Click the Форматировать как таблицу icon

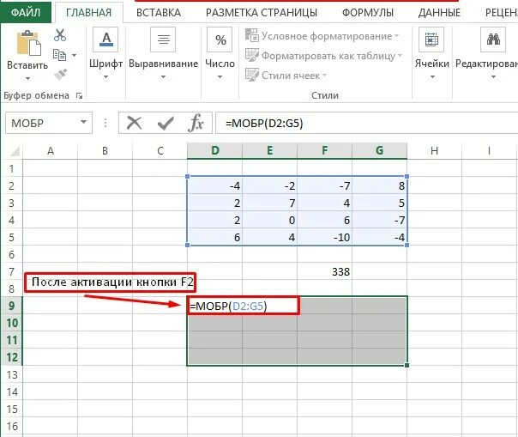[252, 55]
